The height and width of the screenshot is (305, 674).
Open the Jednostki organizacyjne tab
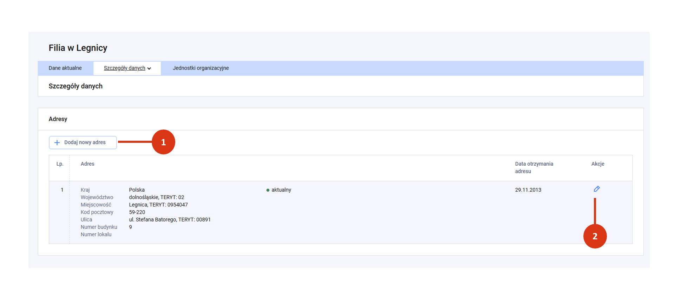tap(201, 68)
